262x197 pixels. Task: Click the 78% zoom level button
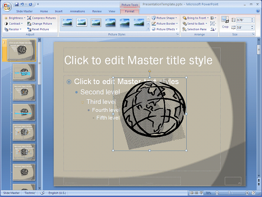[208, 193]
